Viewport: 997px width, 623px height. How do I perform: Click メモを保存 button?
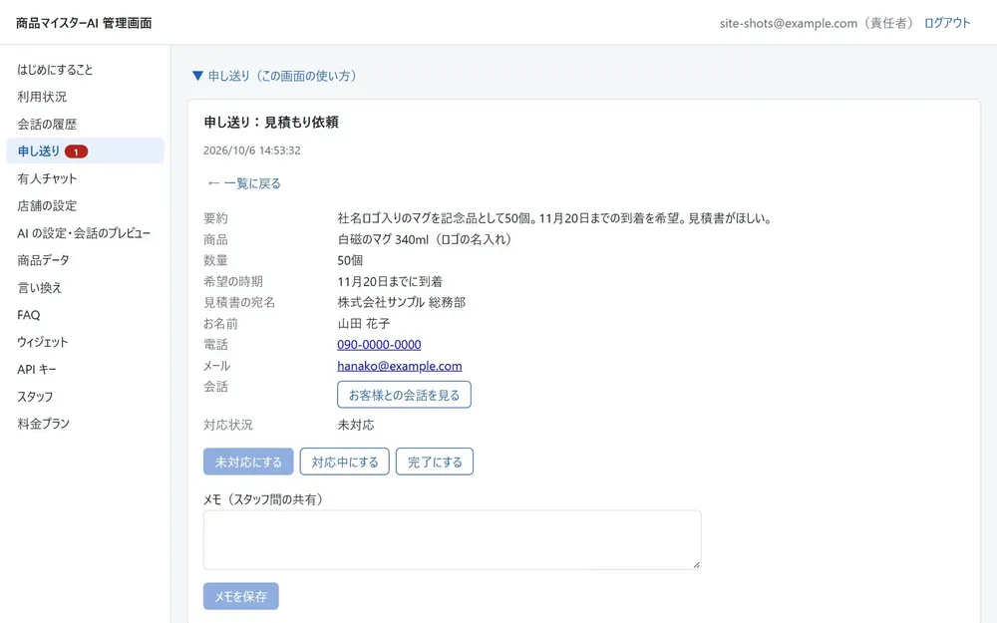(241, 596)
